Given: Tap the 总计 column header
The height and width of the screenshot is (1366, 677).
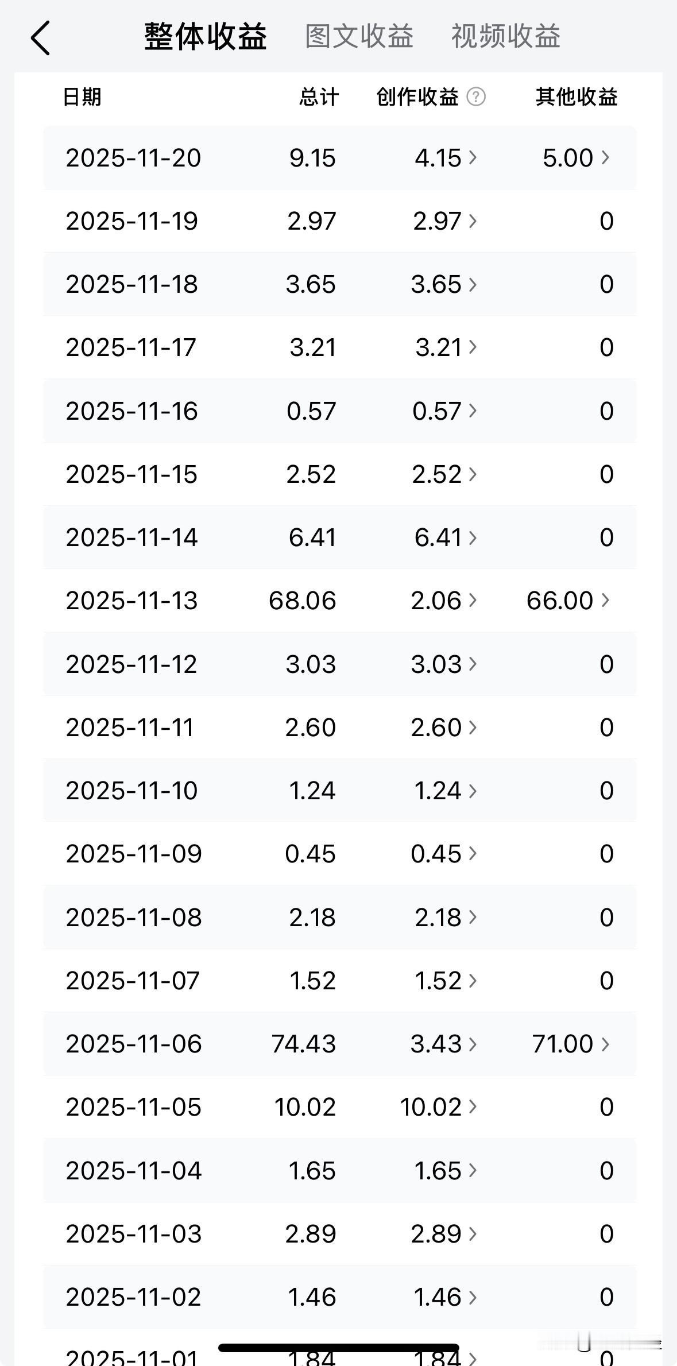Looking at the screenshot, I should pyautogui.click(x=319, y=97).
